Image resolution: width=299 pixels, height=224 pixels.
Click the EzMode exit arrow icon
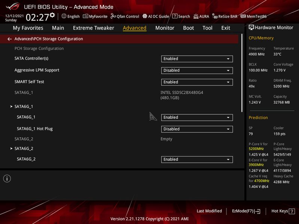click(257, 211)
